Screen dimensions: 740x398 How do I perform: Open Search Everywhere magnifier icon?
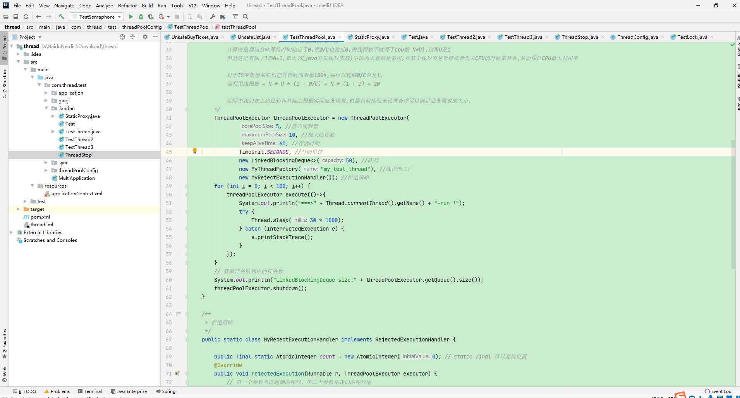pyautogui.click(x=246, y=17)
